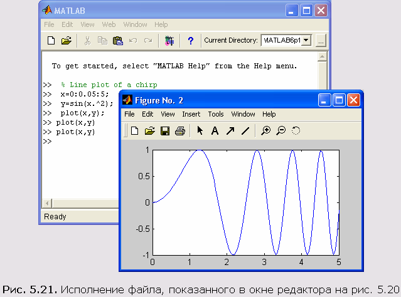
Task: Click New Figure icon in Figure No. 2 toolbar
Action: pyautogui.click(x=134, y=131)
